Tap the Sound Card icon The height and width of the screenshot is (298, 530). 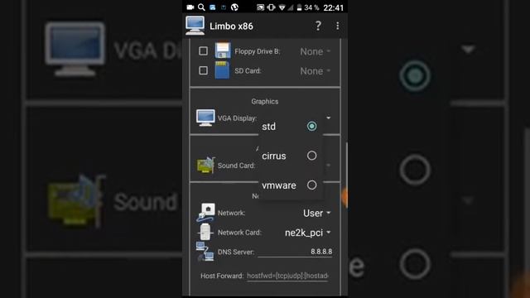coord(206,165)
